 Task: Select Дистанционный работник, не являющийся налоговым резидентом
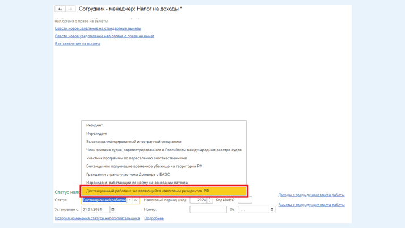pyautogui.click(x=164, y=191)
